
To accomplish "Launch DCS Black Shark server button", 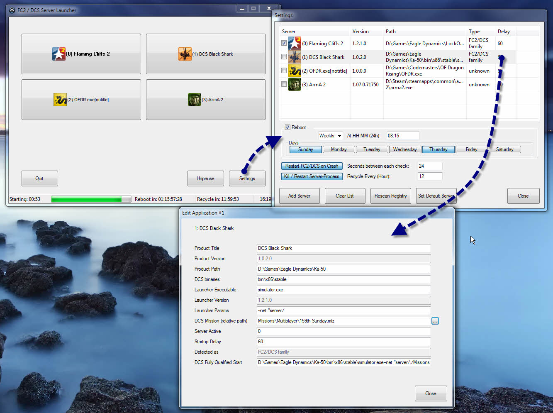I will [x=206, y=54].
